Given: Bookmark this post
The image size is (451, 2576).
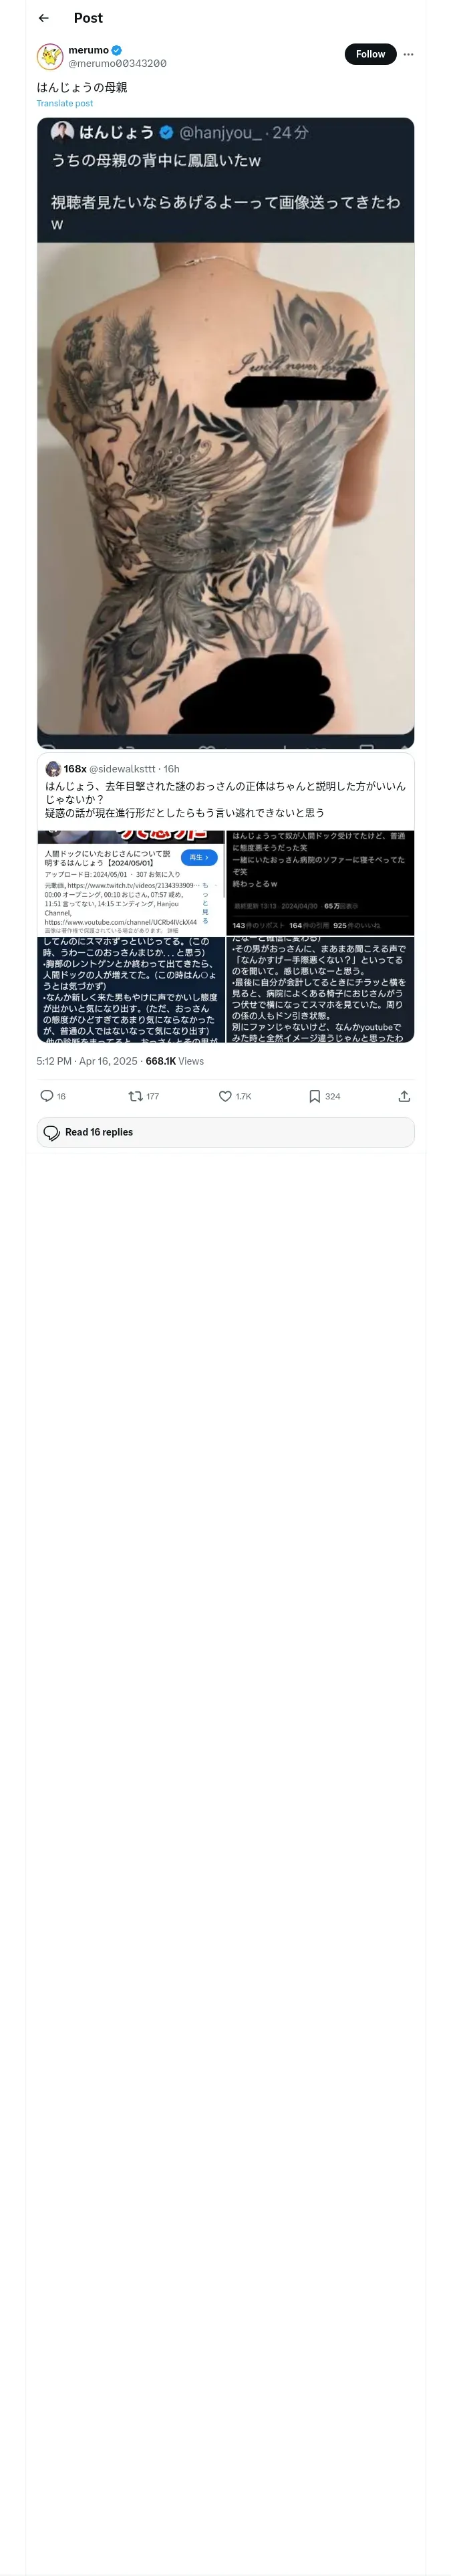Looking at the screenshot, I should click(314, 1096).
